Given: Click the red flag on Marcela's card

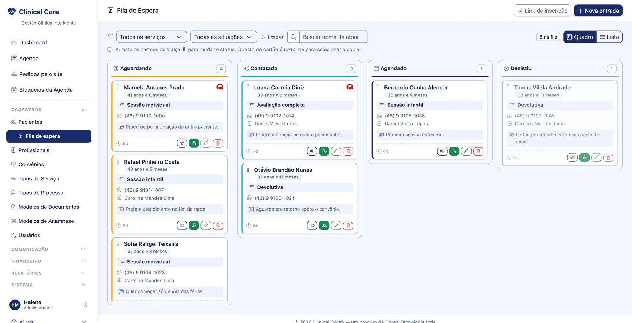Looking at the screenshot, I should point(220,87).
